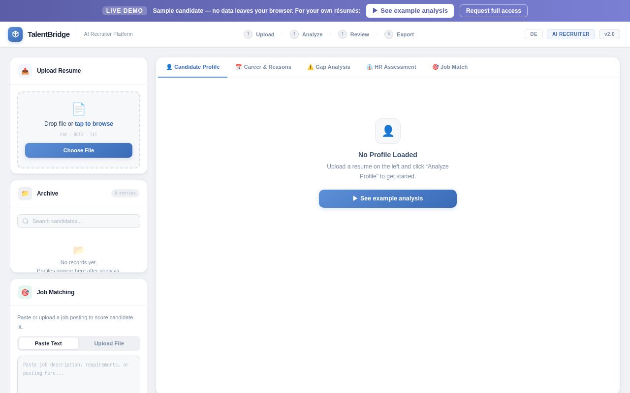Click step 2 Analyze in the progress bar

point(306,34)
